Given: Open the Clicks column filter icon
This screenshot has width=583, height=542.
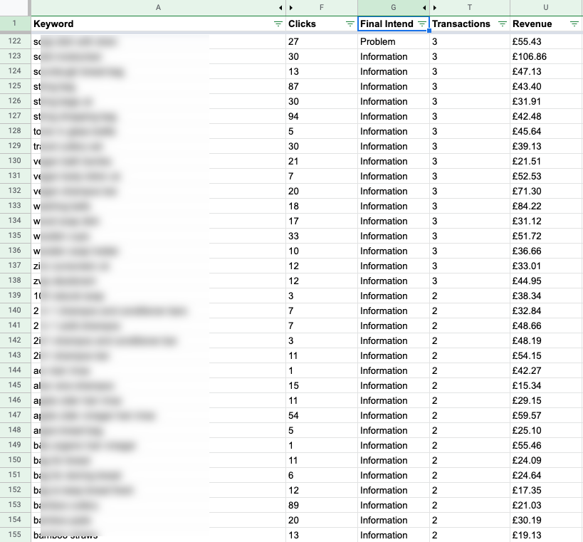Looking at the screenshot, I should click(x=350, y=24).
